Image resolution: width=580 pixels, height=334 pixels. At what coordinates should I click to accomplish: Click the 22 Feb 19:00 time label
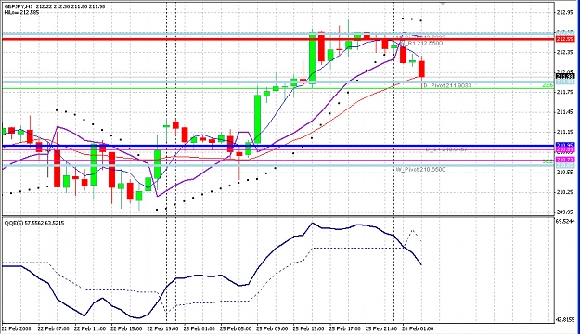[x=162, y=328]
